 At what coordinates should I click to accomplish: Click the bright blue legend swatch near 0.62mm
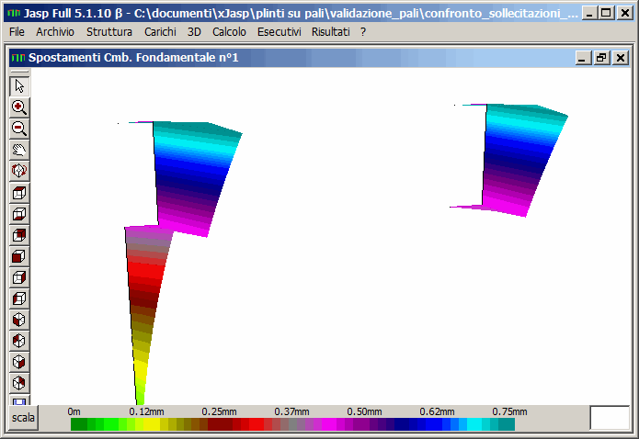[x=434, y=424]
